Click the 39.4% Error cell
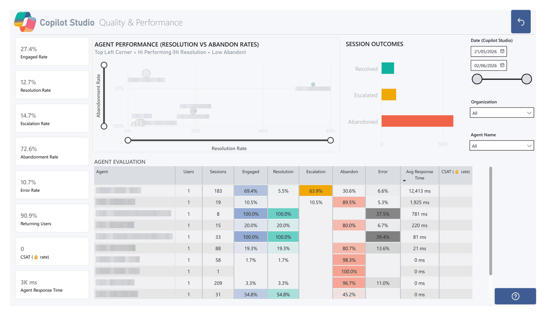The width and height of the screenshot is (546, 316). pyautogui.click(x=383, y=237)
